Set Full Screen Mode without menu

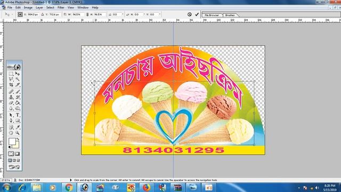point(18,161)
